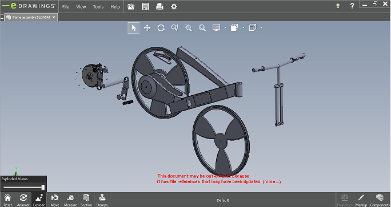Click the lower wheel part in model

click(x=221, y=141)
